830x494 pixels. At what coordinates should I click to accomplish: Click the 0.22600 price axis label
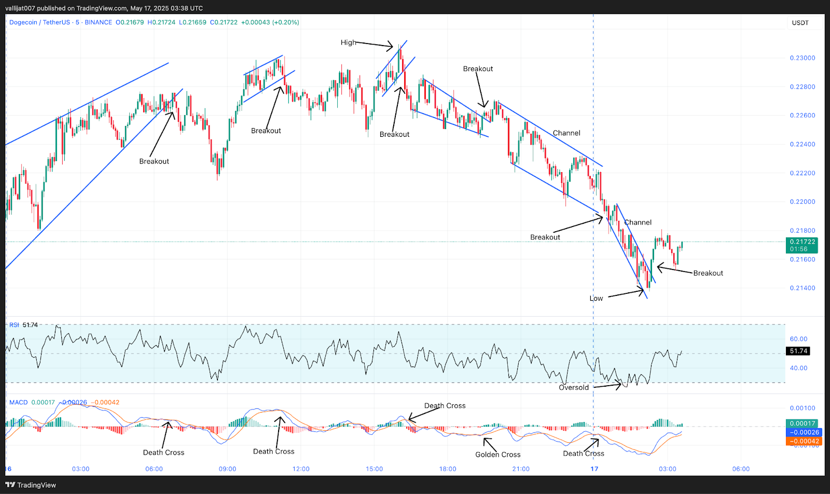[803, 116]
